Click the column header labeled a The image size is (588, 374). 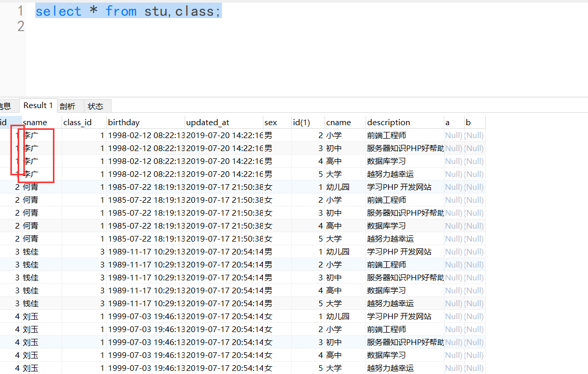pyautogui.click(x=448, y=122)
